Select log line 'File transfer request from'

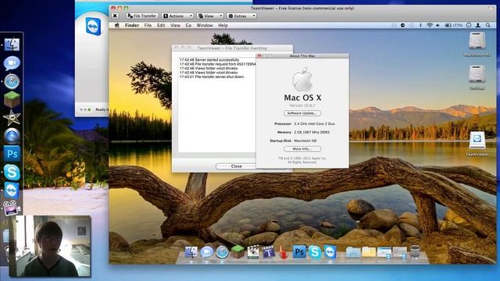click(217, 64)
